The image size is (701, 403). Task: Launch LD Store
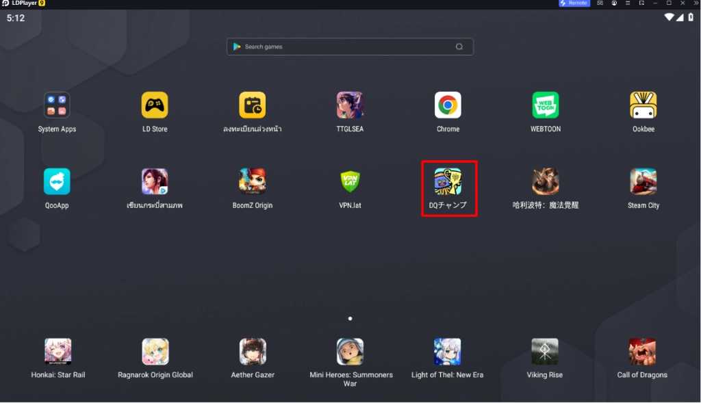click(155, 105)
